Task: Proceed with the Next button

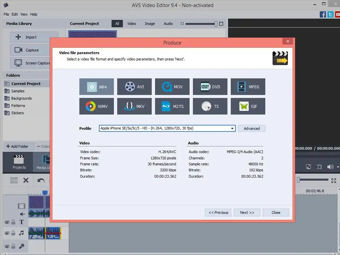Action: pos(247,212)
